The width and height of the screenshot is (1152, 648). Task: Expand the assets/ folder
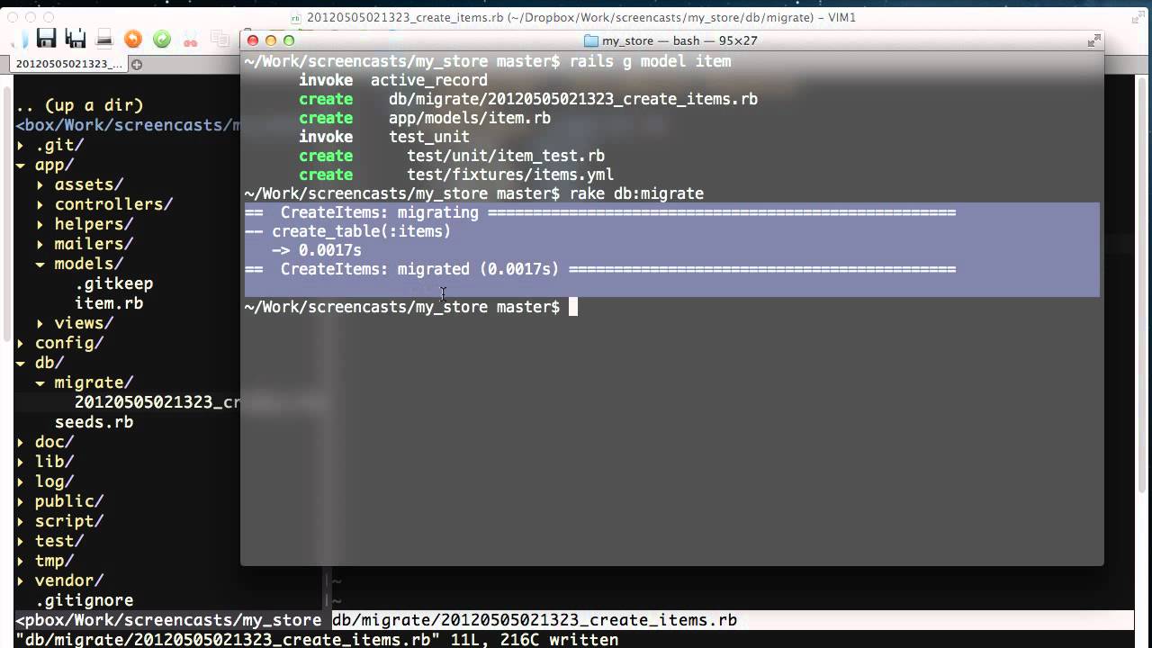(x=41, y=184)
